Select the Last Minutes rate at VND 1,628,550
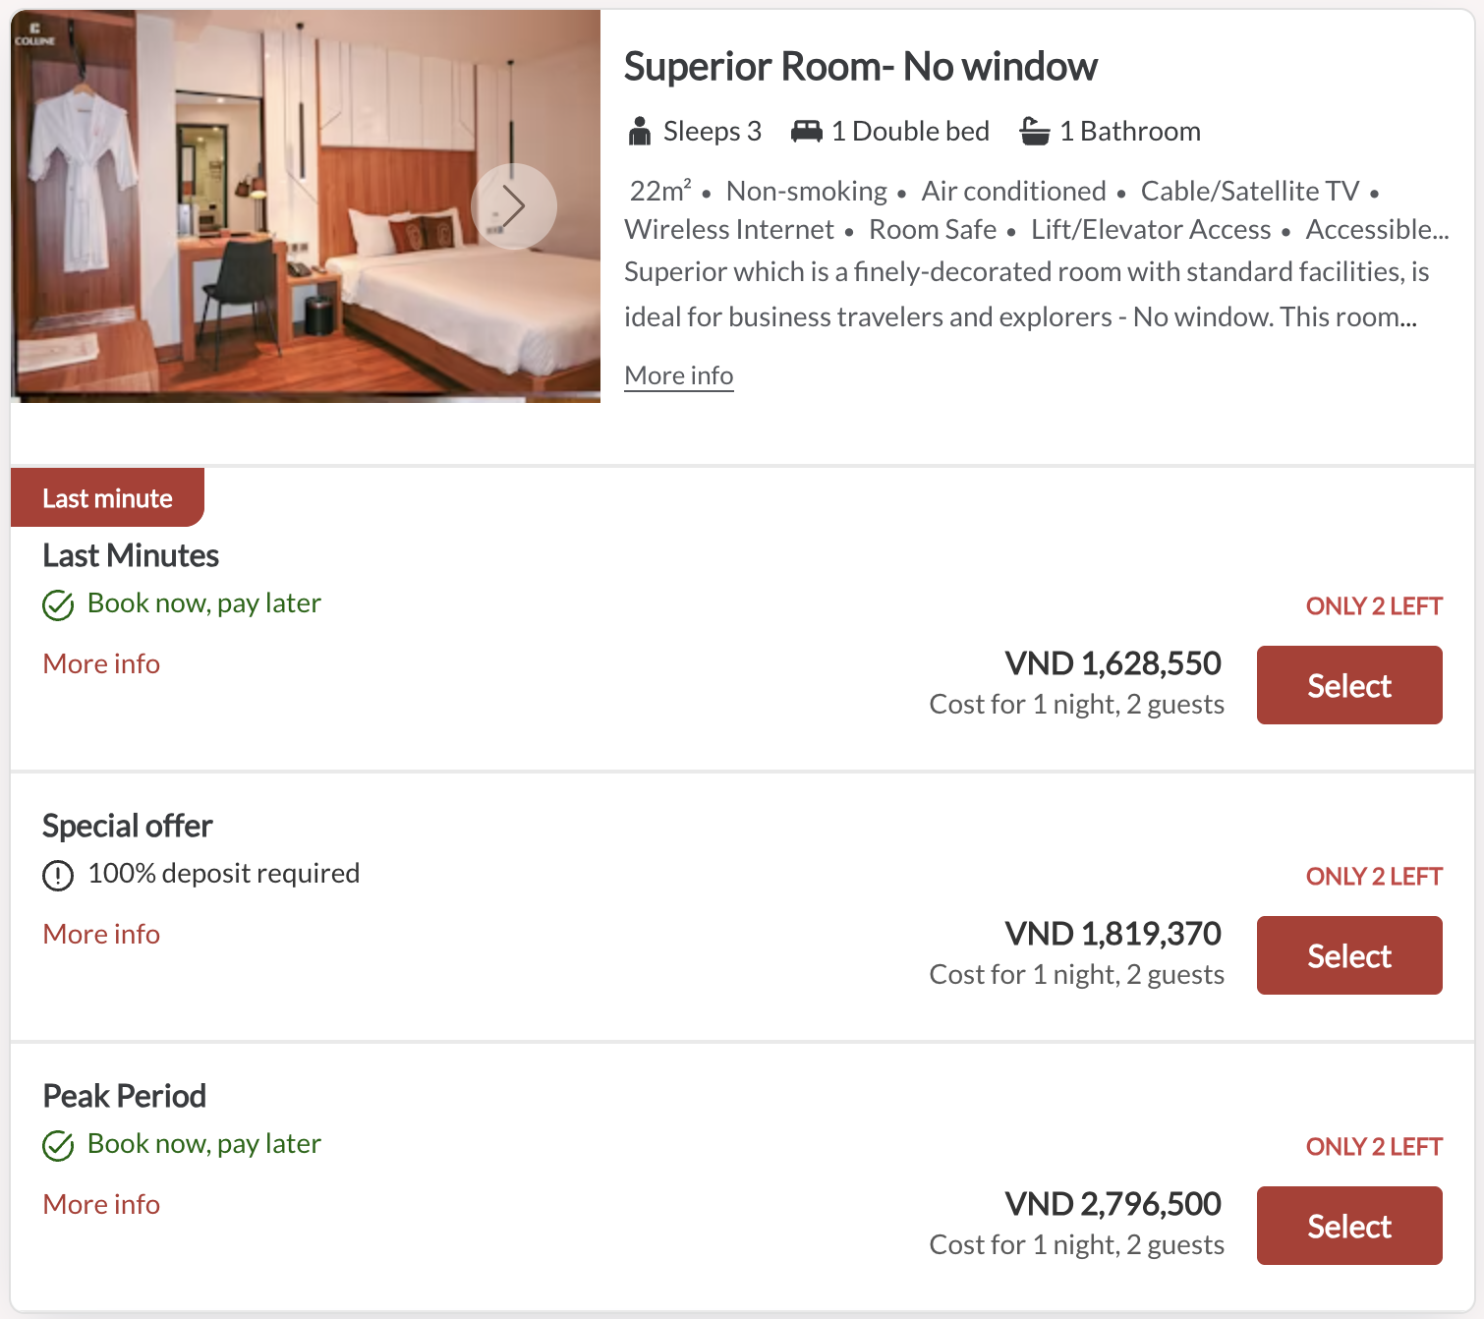Viewport: 1484px width, 1319px height. coord(1348,685)
